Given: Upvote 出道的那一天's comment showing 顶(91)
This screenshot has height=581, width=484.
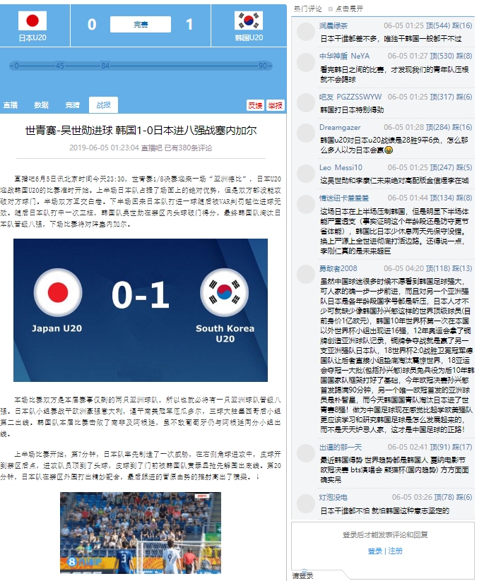Looking at the screenshot, I should click(440, 448).
